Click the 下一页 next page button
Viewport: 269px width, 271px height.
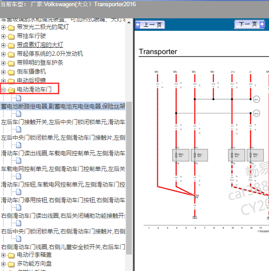(249, 25)
